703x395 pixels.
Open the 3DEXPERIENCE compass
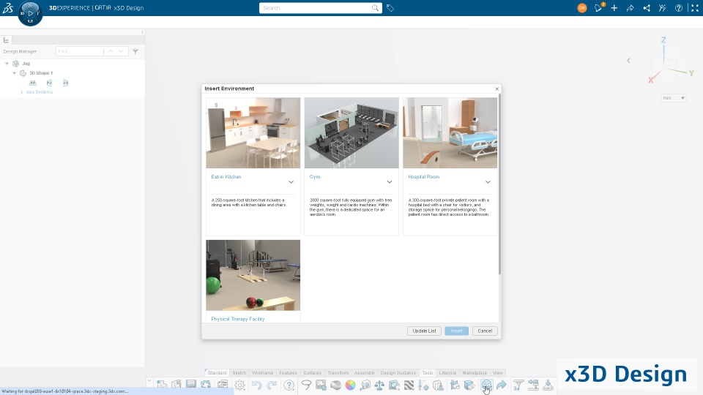point(30,13)
